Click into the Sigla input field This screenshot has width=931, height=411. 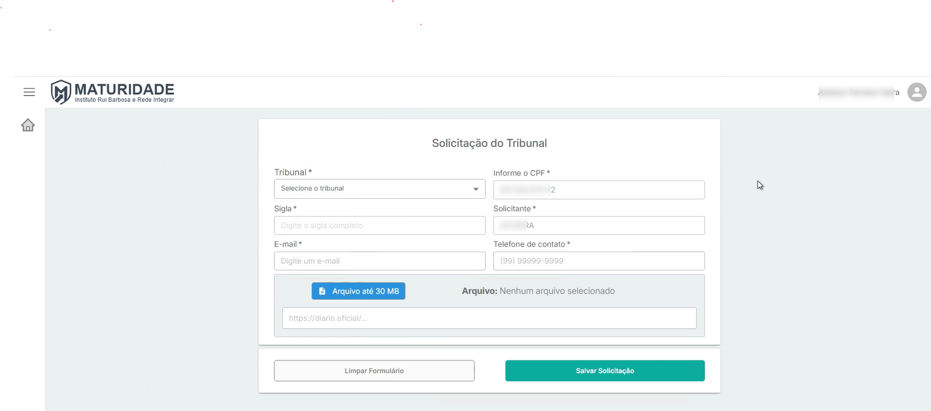click(x=379, y=225)
